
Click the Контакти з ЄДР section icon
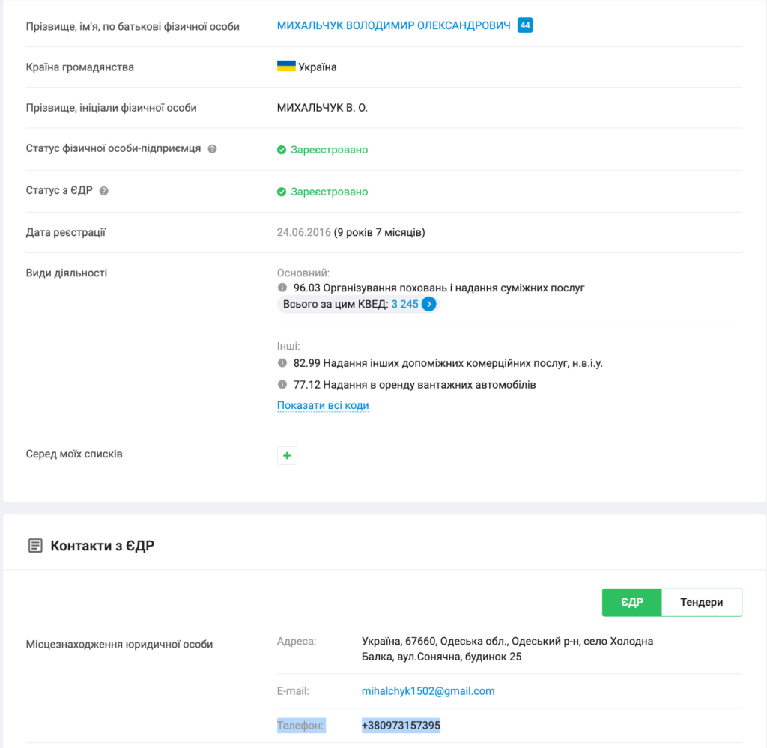pos(35,546)
